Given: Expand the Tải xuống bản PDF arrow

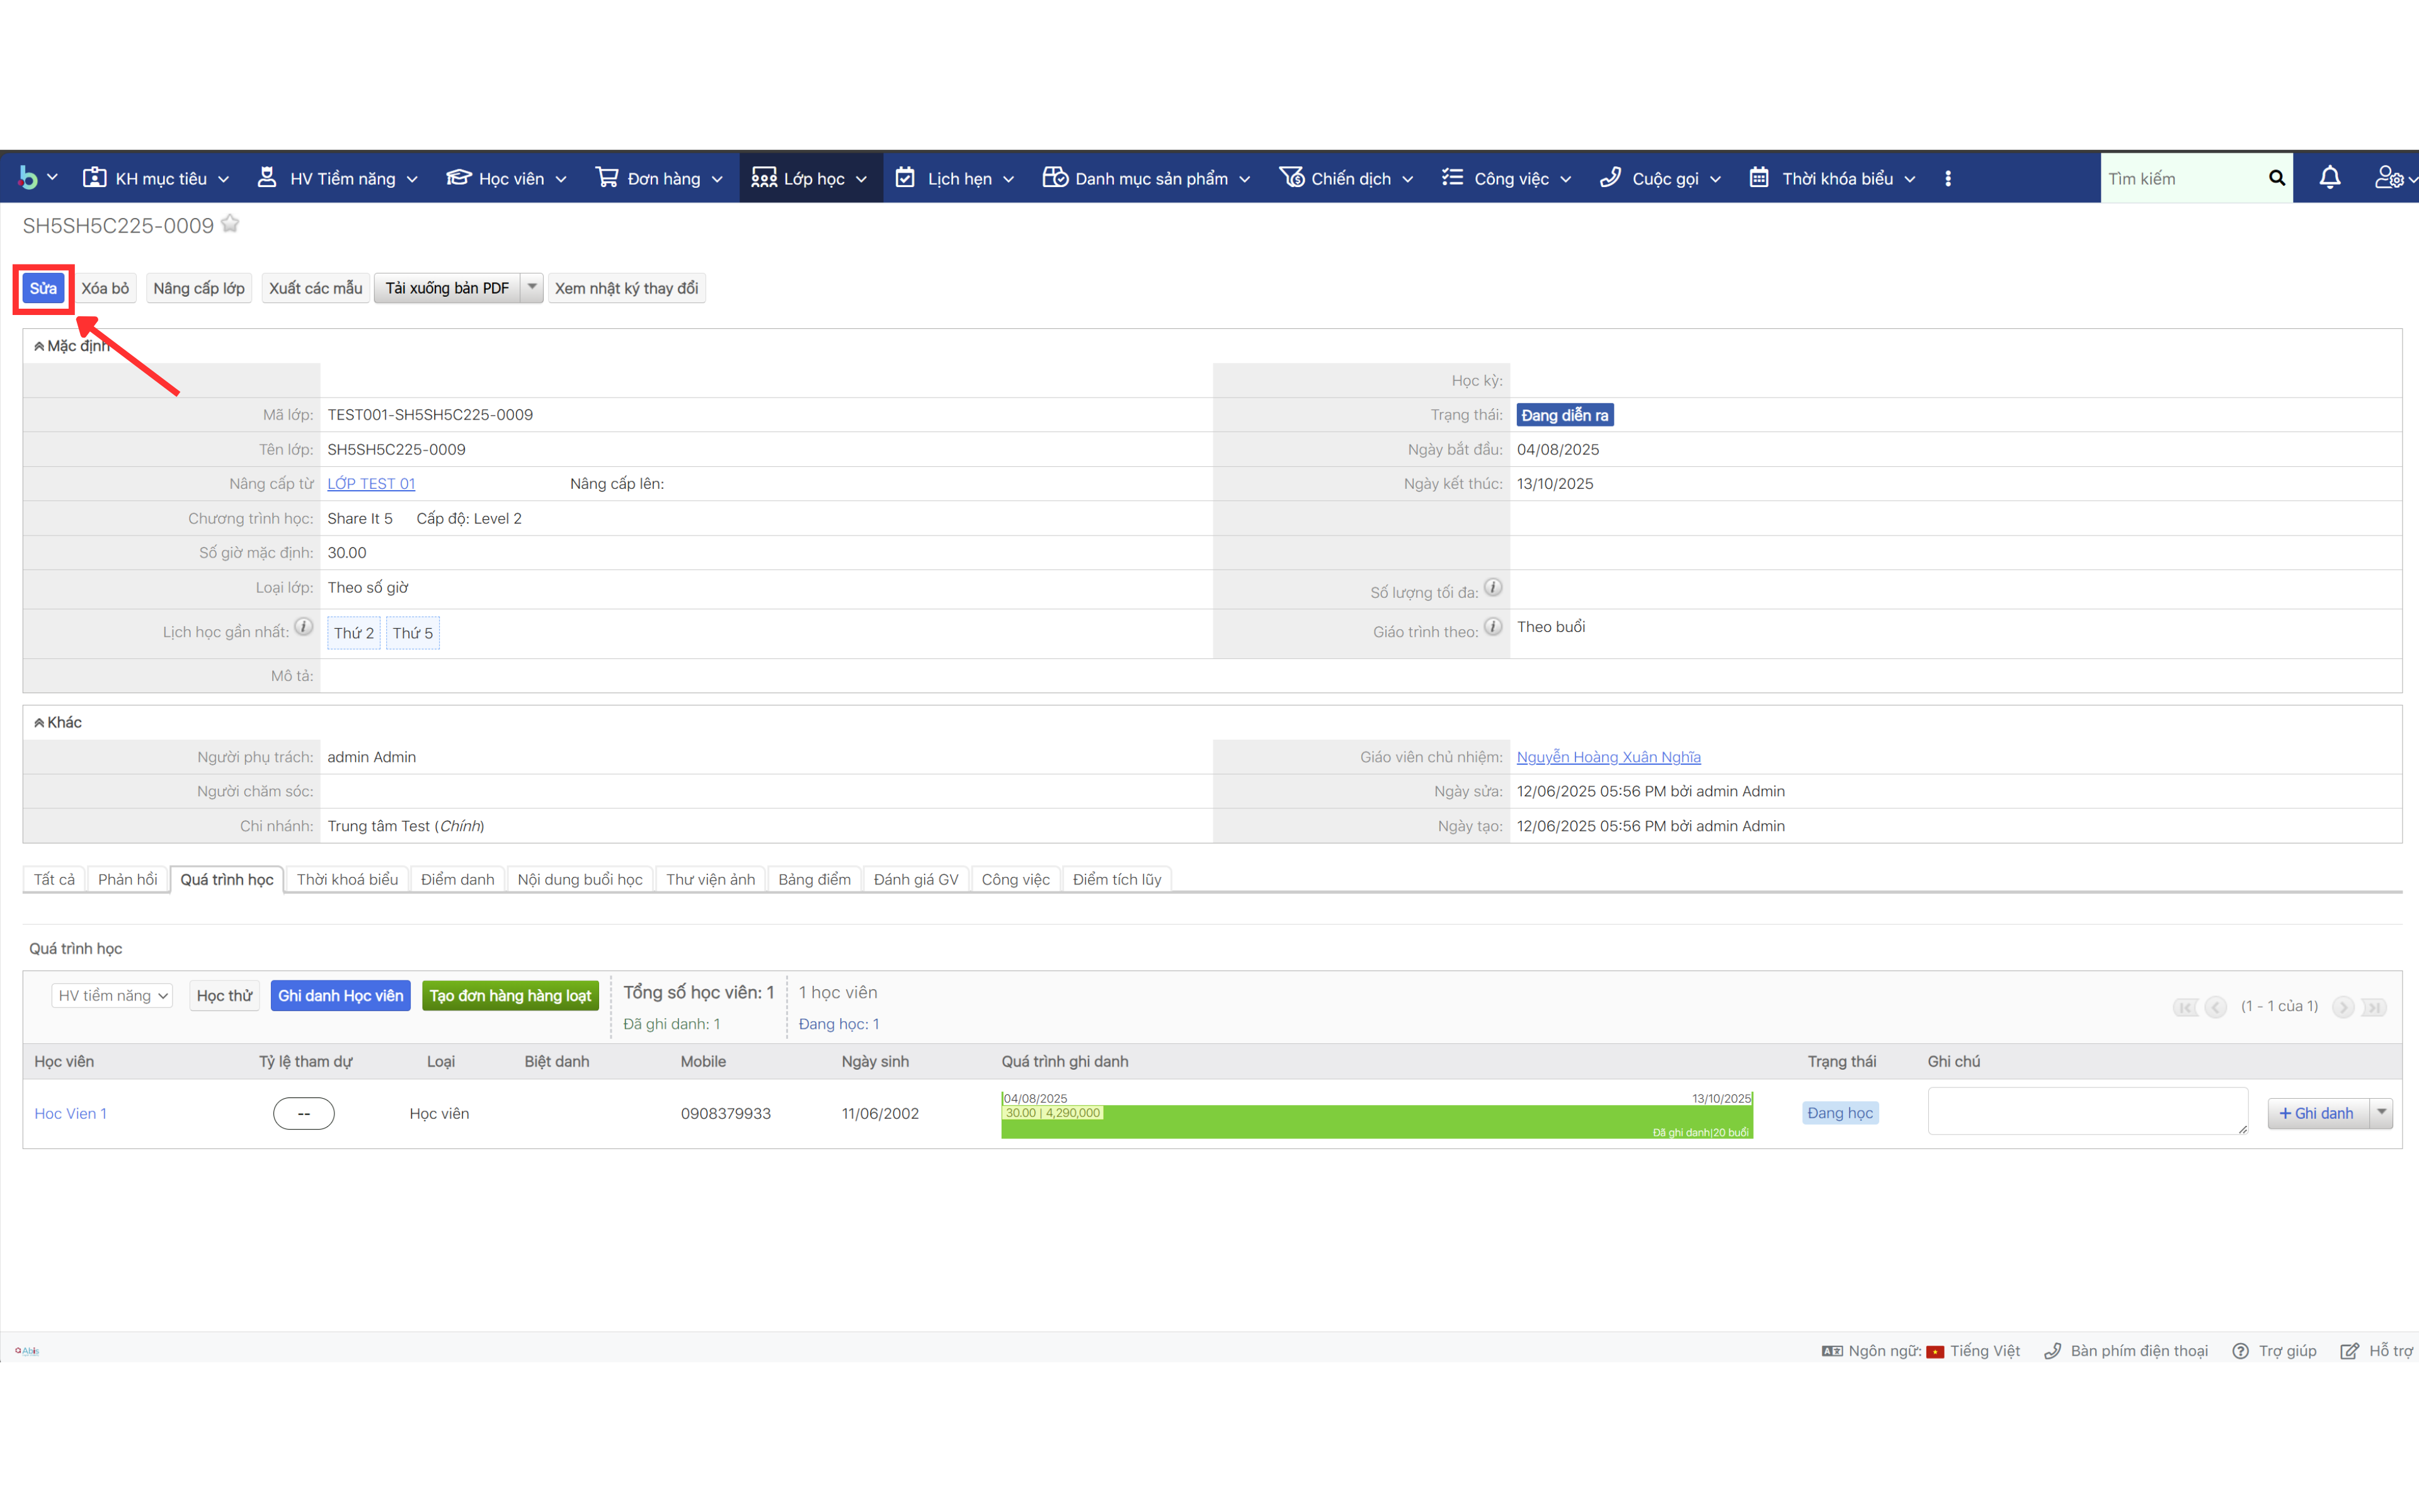Looking at the screenshot, I should click(x=532, y=287).
